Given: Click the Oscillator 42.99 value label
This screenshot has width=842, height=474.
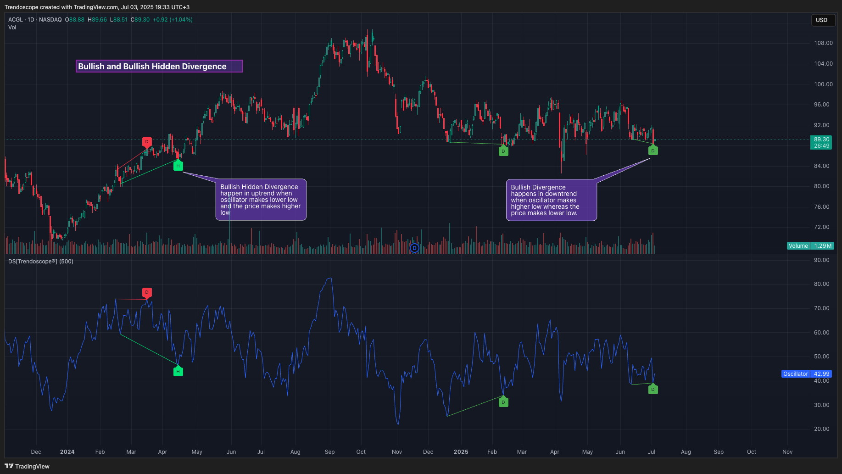Looking at the screenshot, I should [806, 374].
